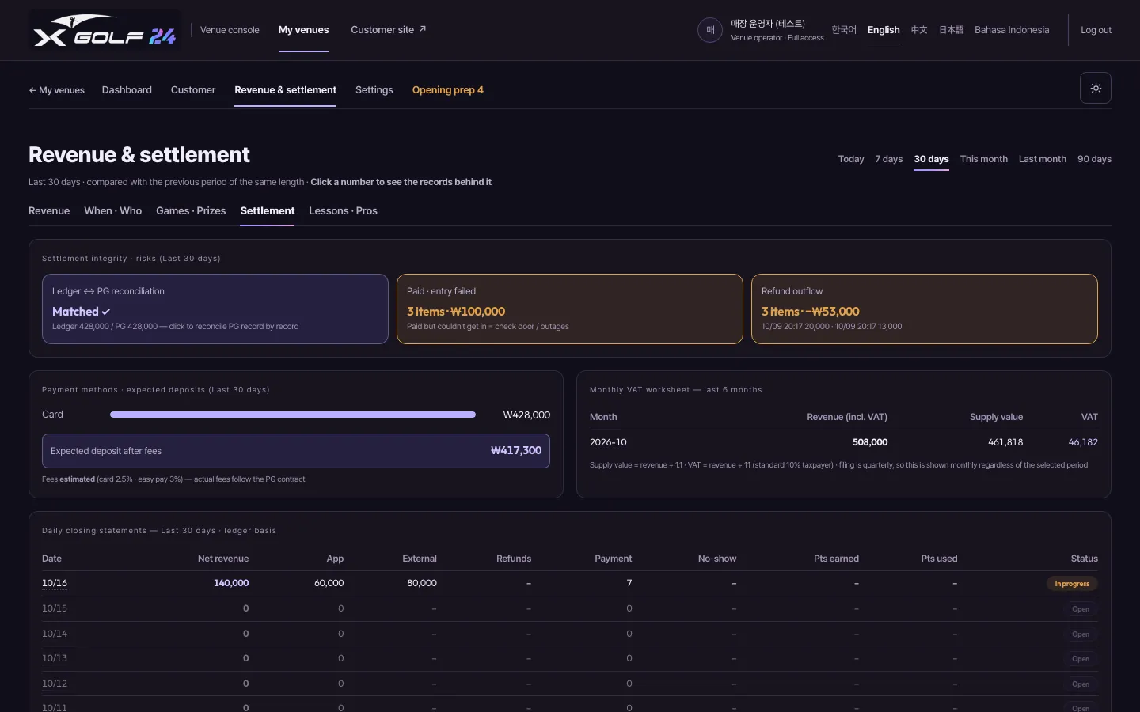Switch language to 中文
The height and width of the screenshot is (712, 1140).
click(x=919, y=30)
